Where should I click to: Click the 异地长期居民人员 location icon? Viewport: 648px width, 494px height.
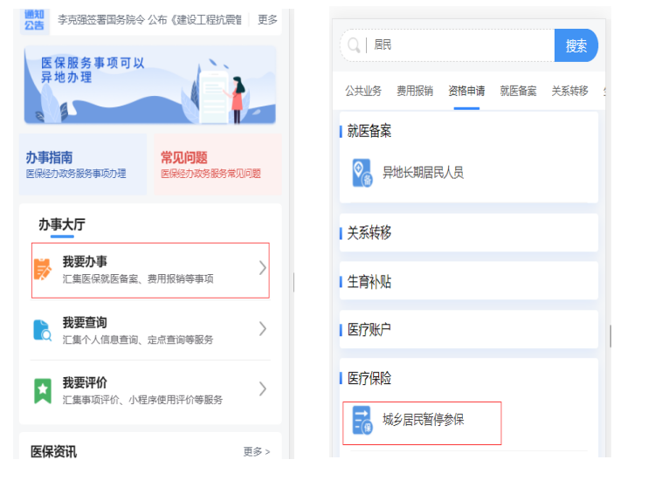click(x=362, y=173)
